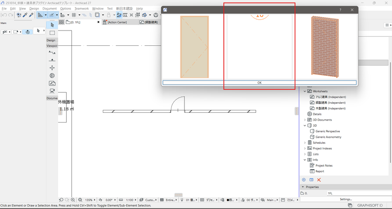Image resolution: width=392 pixels, height=209 pixels.
Task: Click the Fit in Window magnifier icon
Action: [x=80, y=200]
